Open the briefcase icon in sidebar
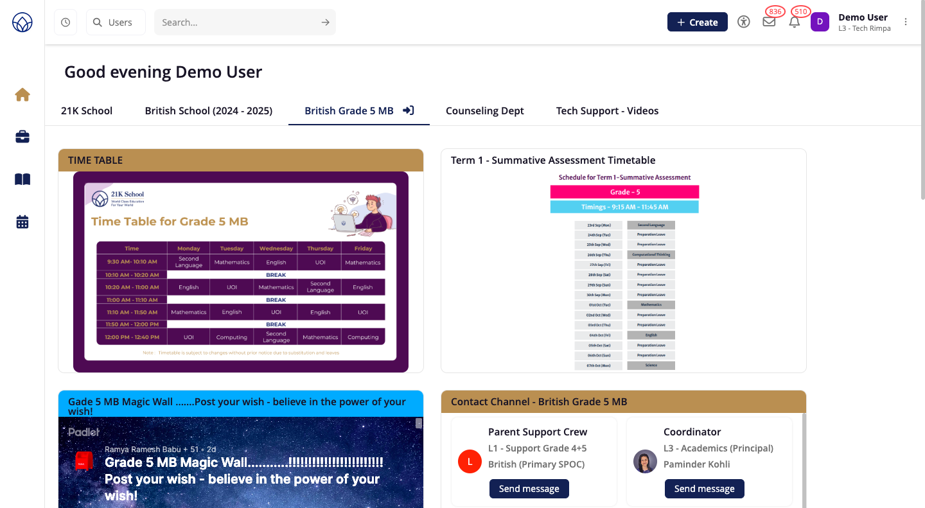Image resolution: width=925 pixels, height=508 pixels. 22,137
